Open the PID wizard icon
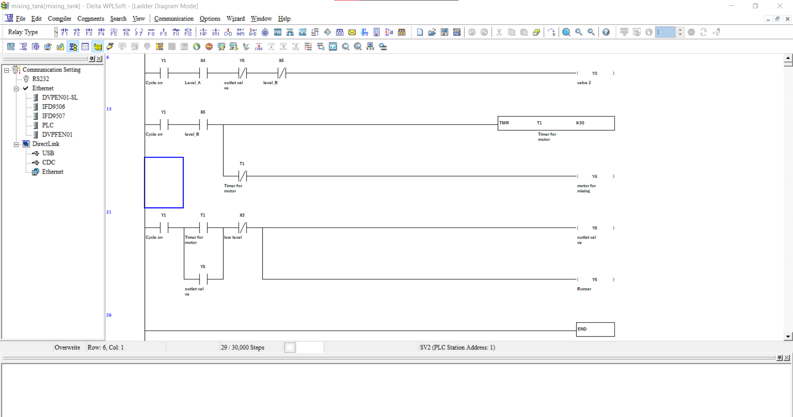 (278, 32)
